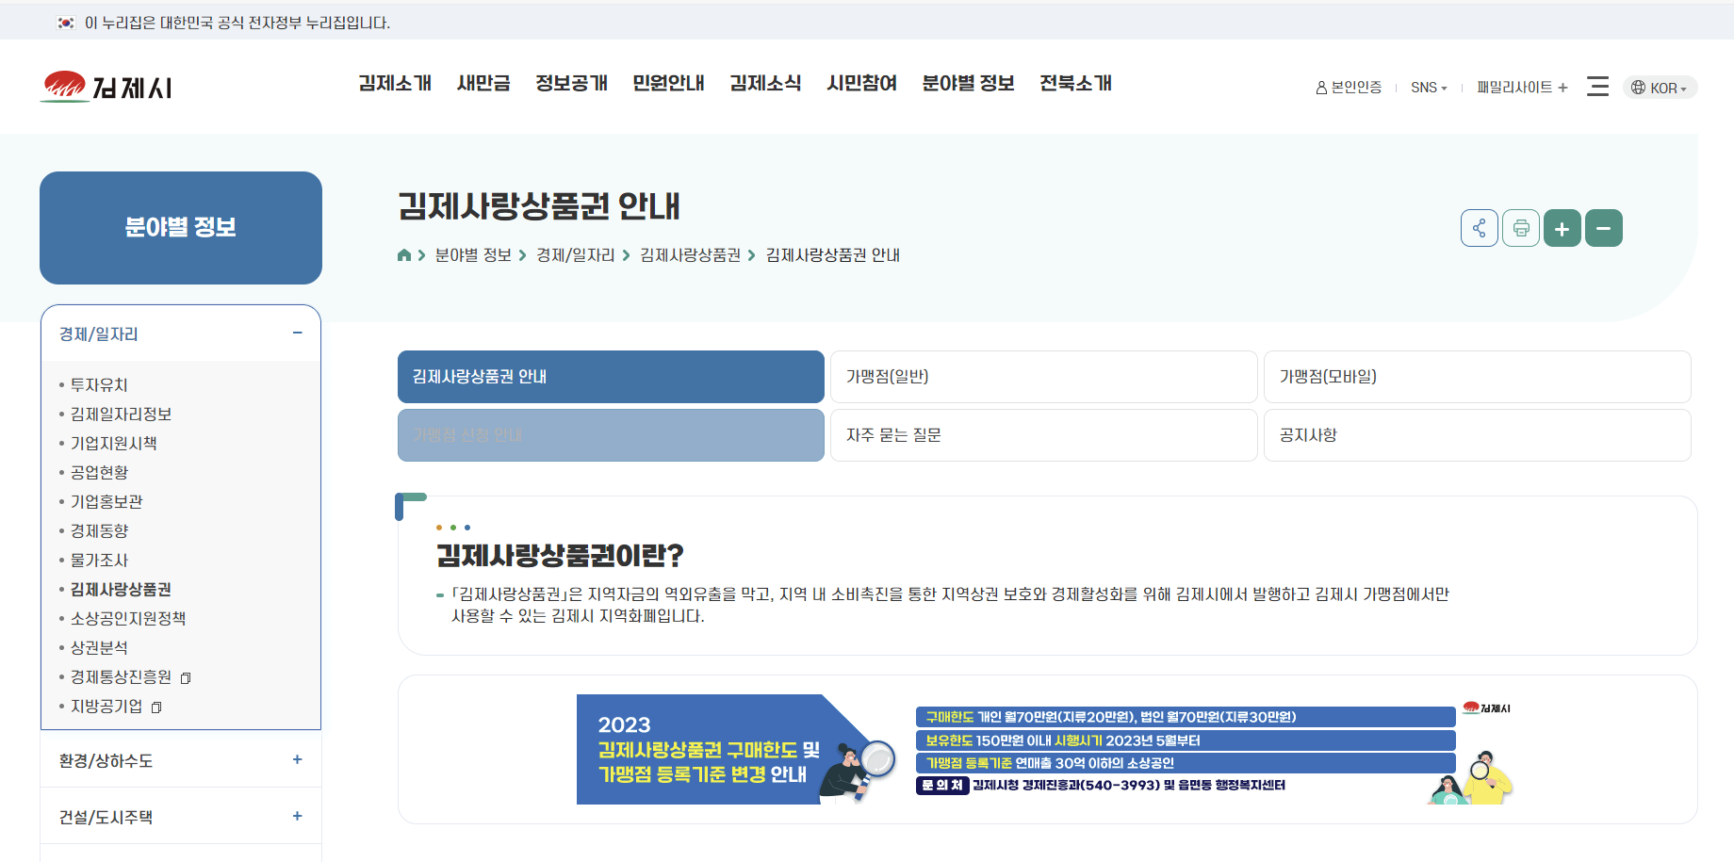Click the external link icon beside 경제통상진흥원
This screenshot has height=862, width=1734.
pos(186,677)
